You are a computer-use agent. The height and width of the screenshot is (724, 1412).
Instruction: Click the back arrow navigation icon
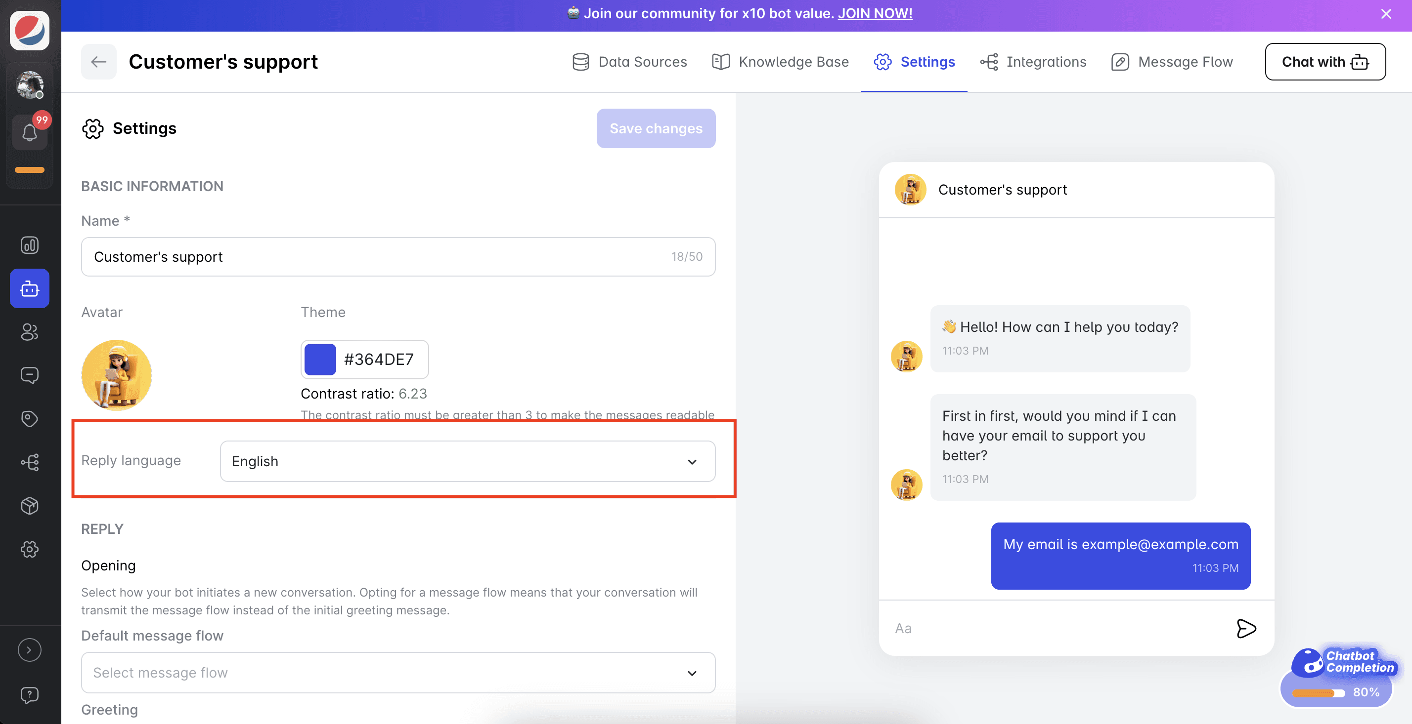98,61
